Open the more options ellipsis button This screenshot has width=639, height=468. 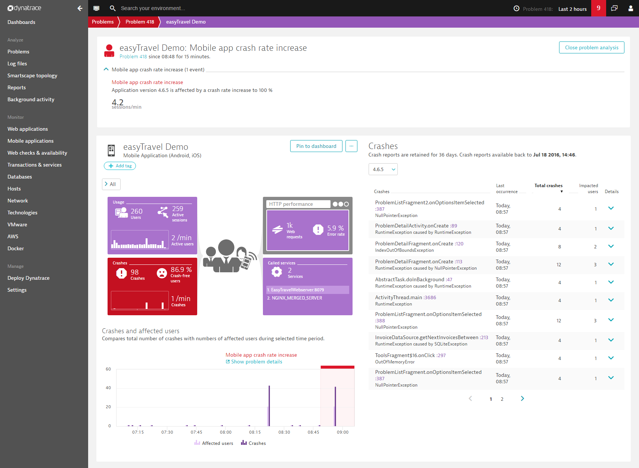pyautogui.click(x=351, y=146)
